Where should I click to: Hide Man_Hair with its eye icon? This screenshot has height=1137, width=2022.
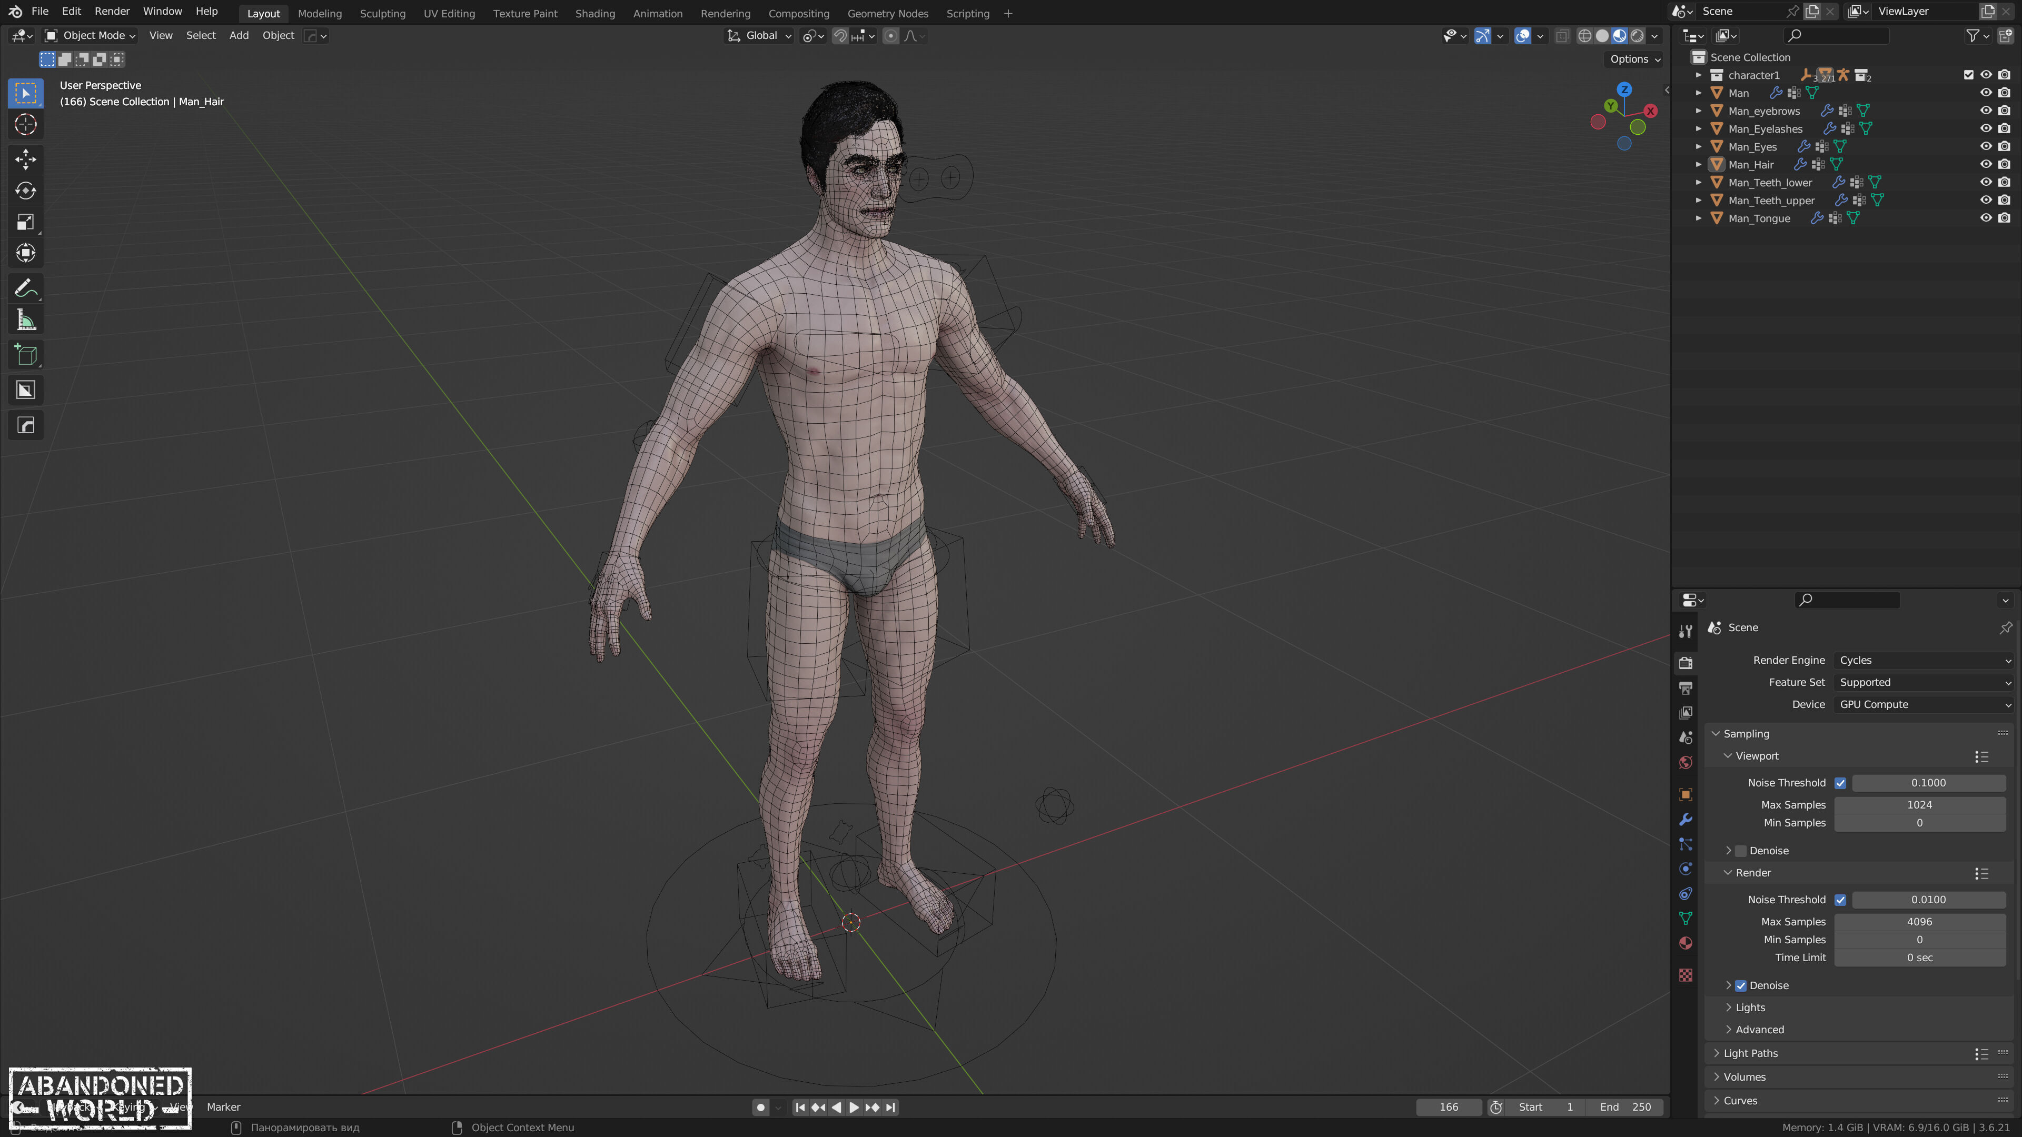[1985, 164]
